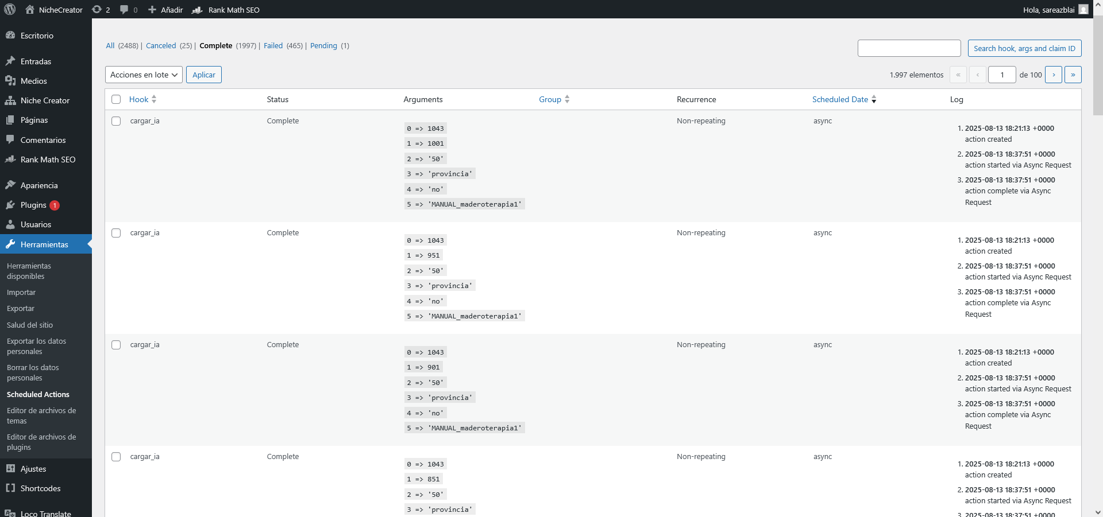
Task: Click the Ajustes settings icon
Action: pyautogui.click(x=10, y=468)
